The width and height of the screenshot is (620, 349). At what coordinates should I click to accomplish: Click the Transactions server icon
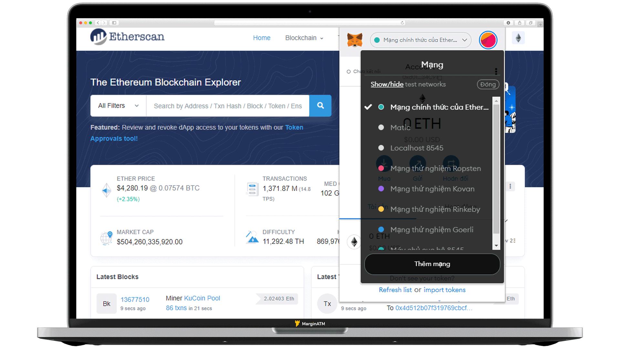(252, 189)
